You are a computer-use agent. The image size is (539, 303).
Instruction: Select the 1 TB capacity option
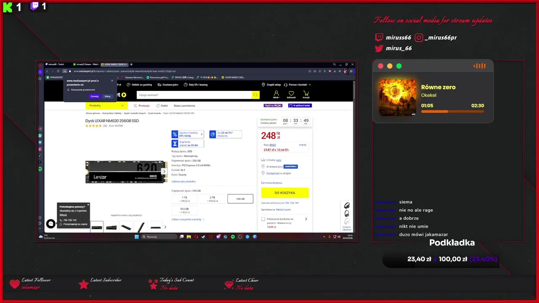184,199
